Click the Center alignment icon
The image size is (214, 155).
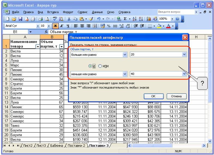click(x=82, y=26)
